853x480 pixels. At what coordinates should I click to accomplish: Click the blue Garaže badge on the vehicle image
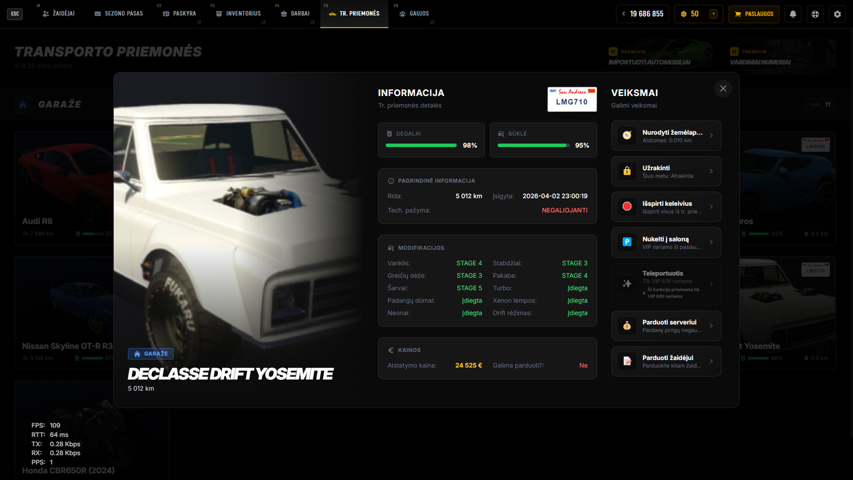[151, 354]
